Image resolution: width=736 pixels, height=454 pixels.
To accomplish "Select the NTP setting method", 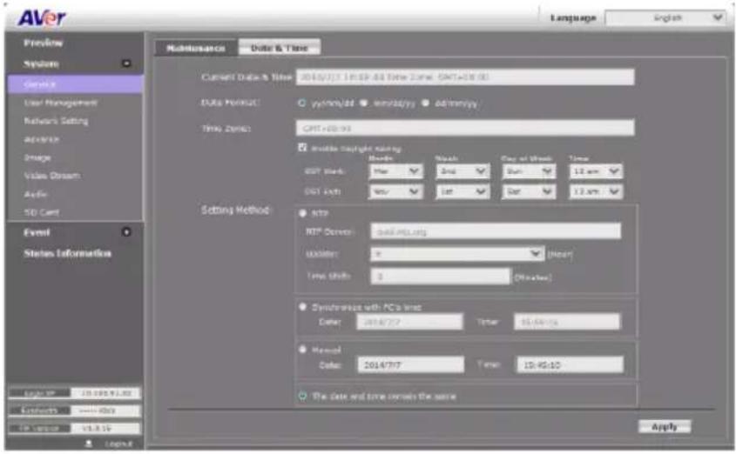I will (x=303, y=213).
